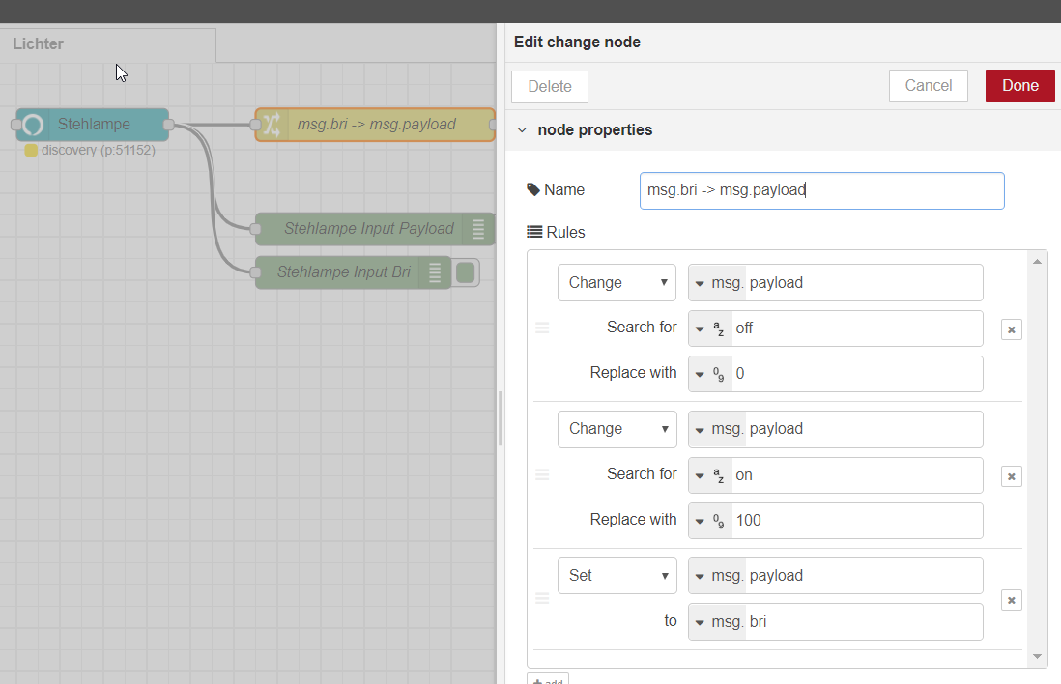Click the string type icon next to 'on'
The width and height of the screenshot is (1061, 684).
719,475
